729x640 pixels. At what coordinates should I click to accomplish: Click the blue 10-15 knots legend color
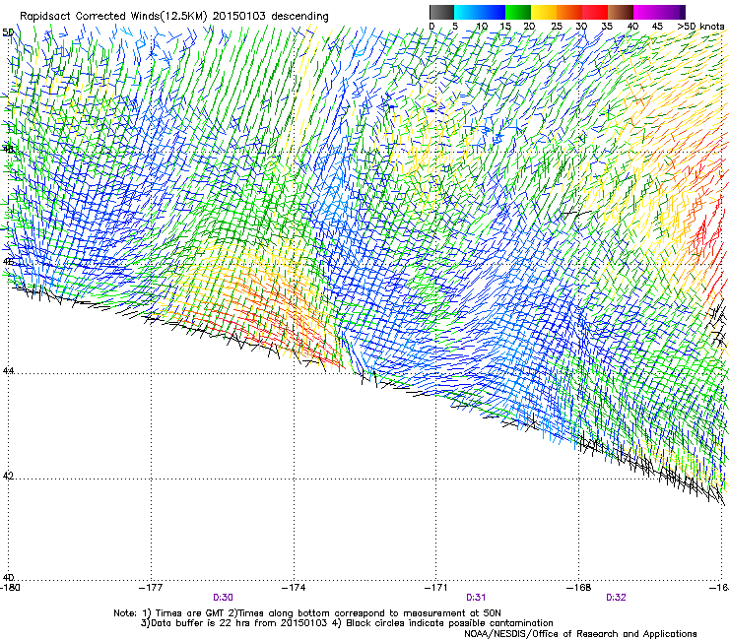tap(493, 12)
